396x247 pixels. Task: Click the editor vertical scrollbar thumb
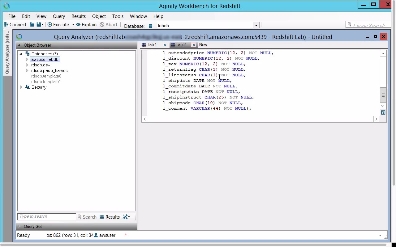pos(383,95)
